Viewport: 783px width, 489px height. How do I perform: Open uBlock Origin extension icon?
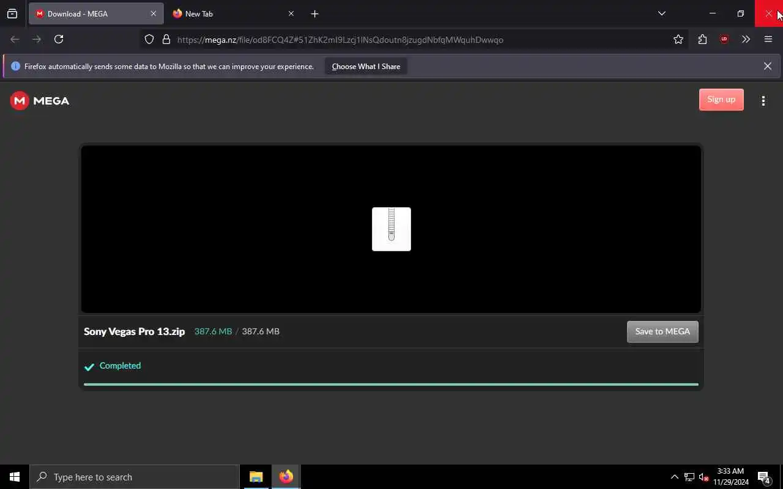[724, 39]
